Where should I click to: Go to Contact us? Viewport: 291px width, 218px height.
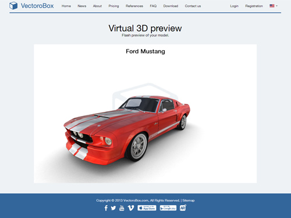[193, 6]
